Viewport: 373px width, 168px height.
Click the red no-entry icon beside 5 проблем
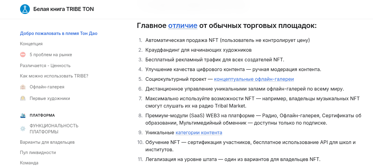pos(23,55)
